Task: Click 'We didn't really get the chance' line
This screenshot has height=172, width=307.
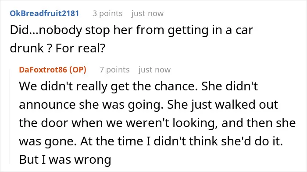Action: point(138,86)
